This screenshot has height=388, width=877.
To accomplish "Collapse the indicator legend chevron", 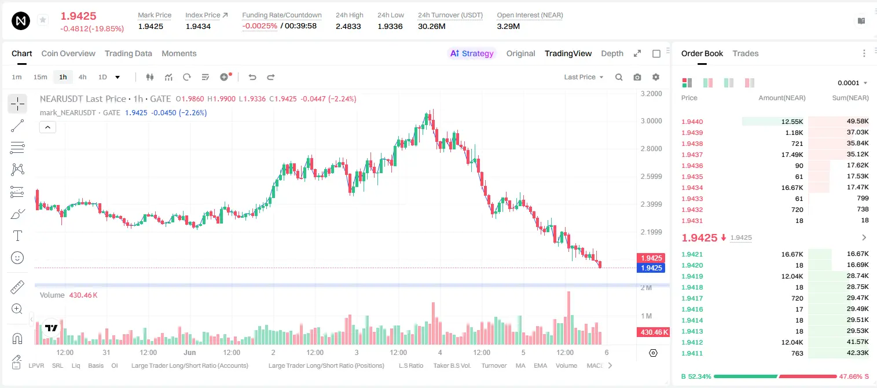I will coord(47,127).
